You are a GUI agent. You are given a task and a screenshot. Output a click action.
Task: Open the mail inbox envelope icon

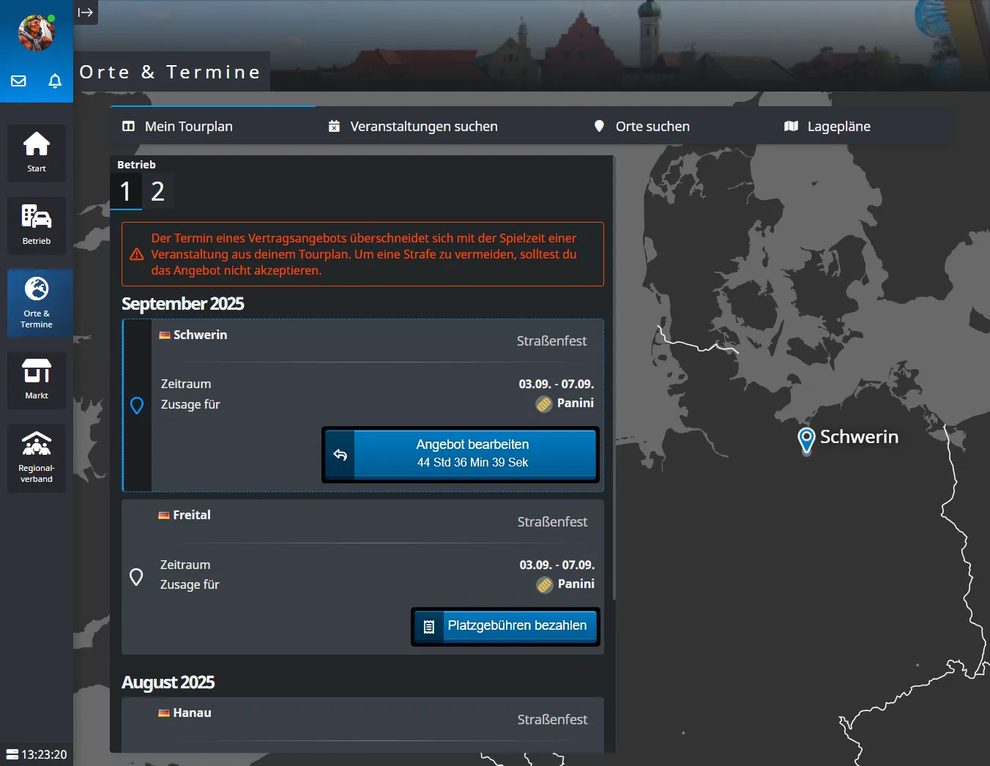[19, 81]
